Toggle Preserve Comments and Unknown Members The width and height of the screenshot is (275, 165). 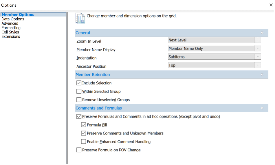(83, 133)
